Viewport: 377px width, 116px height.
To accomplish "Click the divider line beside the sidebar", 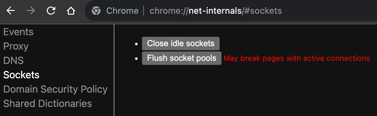I will coord(114,70).
